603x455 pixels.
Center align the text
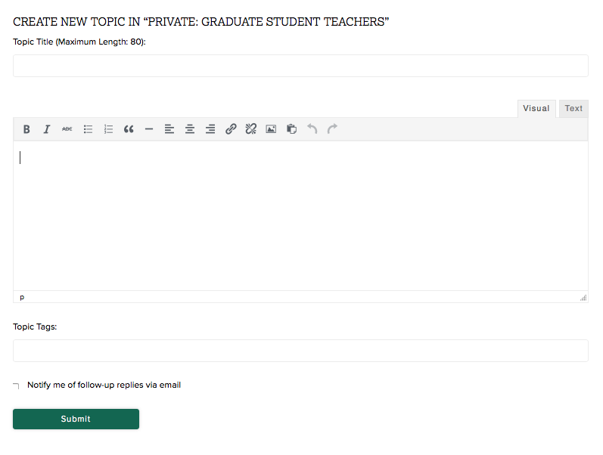click(190, 129)
